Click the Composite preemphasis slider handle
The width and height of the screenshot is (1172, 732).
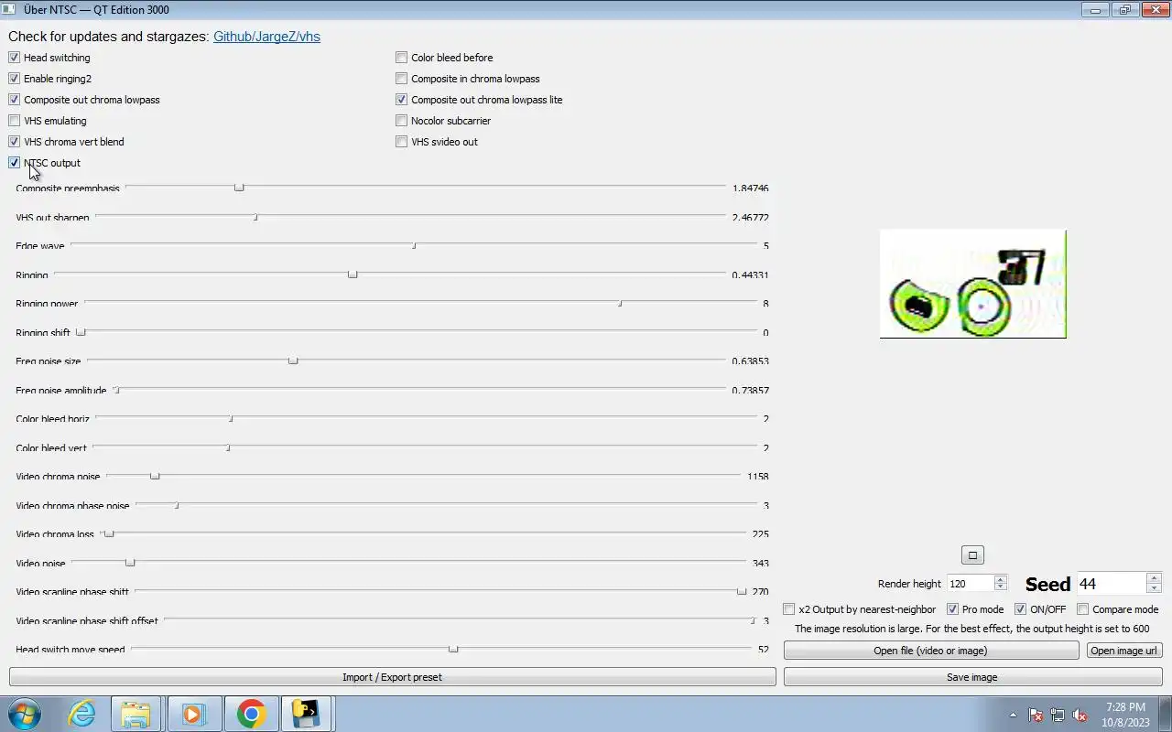pos(239,188)
